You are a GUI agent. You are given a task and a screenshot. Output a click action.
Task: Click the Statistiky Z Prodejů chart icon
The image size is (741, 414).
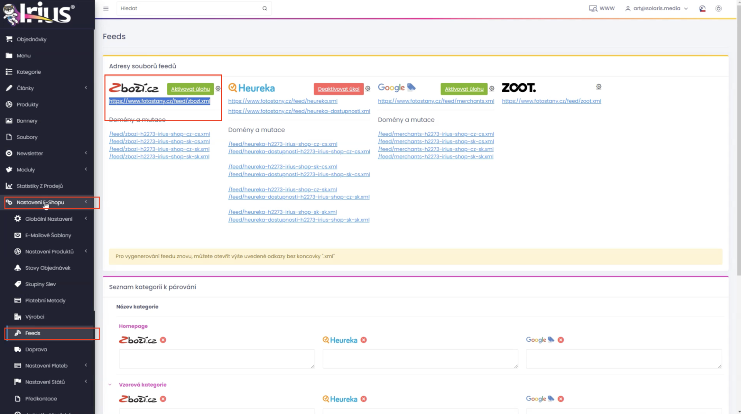(x=9, y=186)
